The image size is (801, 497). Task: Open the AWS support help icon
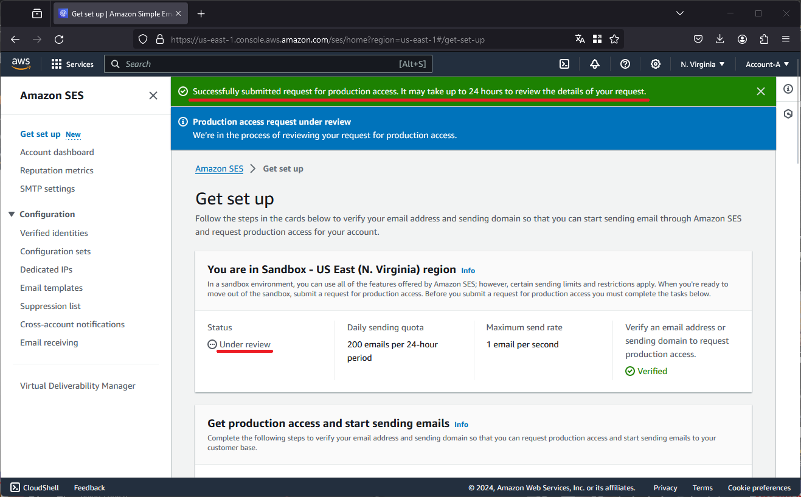[625, 64]
